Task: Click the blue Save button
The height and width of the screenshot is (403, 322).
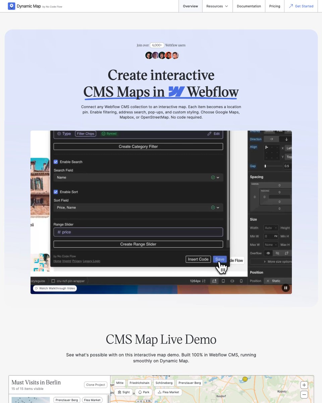Action: (220, 259)
